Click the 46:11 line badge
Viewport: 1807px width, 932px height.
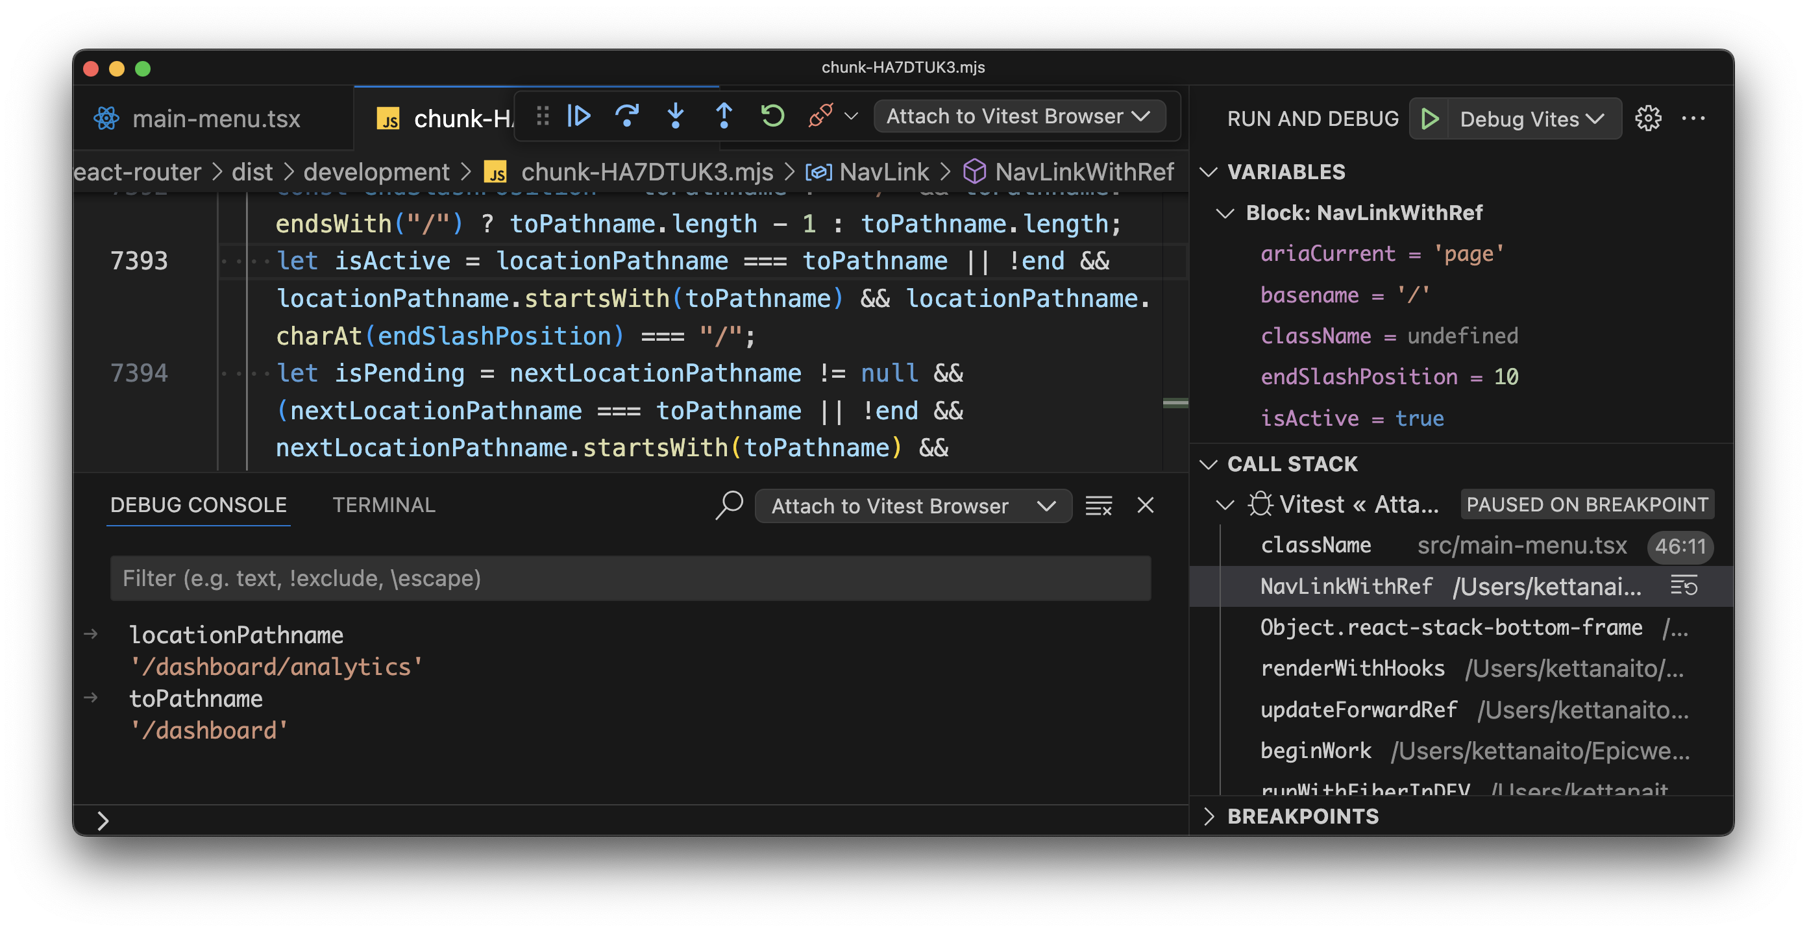[x=1680, y=546]
